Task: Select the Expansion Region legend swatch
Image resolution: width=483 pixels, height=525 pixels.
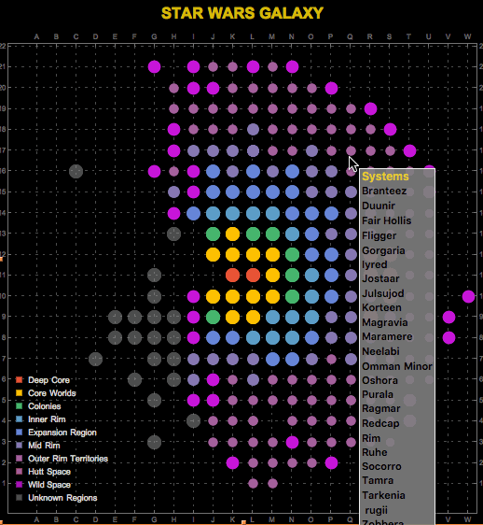Action: pos(19,433)
